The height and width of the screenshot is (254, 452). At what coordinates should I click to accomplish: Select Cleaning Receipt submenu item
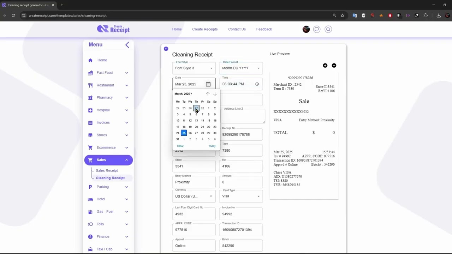(110, 178)
